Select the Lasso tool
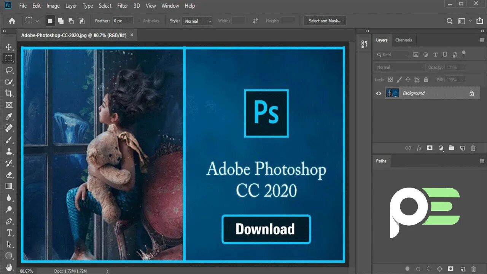 [x=9, y=70]
